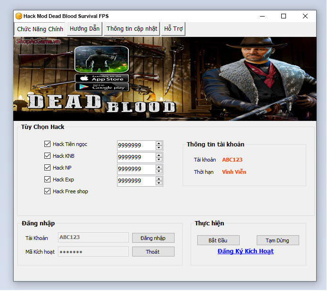Switch to the Hướng Dẫn tab

pos(84,29)
